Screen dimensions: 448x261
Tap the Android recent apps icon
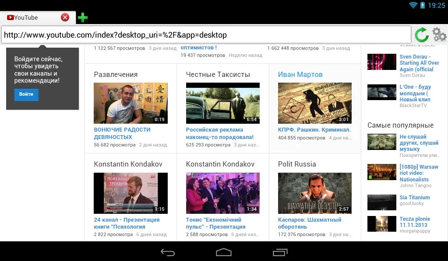click(x=280, y=252)
